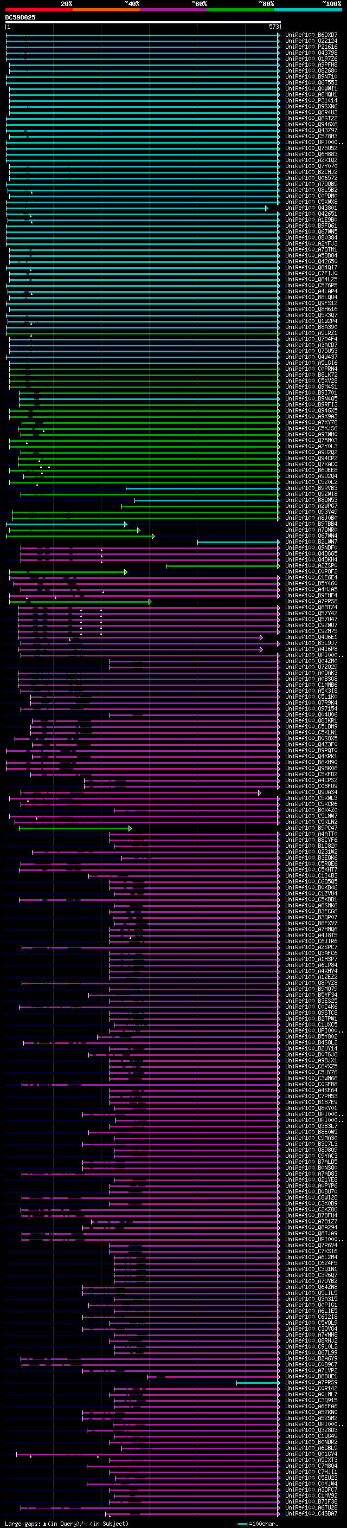The image size is (347, 1528).
Task: Select hit label UniRef100_Q43798
Action: (311, 53)
